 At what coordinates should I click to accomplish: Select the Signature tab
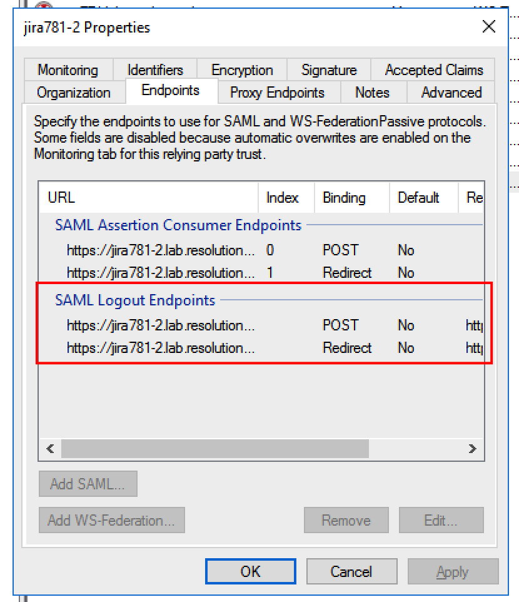pos(329,70)
